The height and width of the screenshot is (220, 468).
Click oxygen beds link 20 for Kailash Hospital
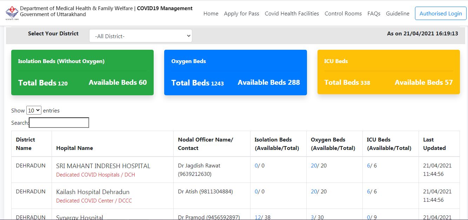pyautogui.click(x=314, y=192)
